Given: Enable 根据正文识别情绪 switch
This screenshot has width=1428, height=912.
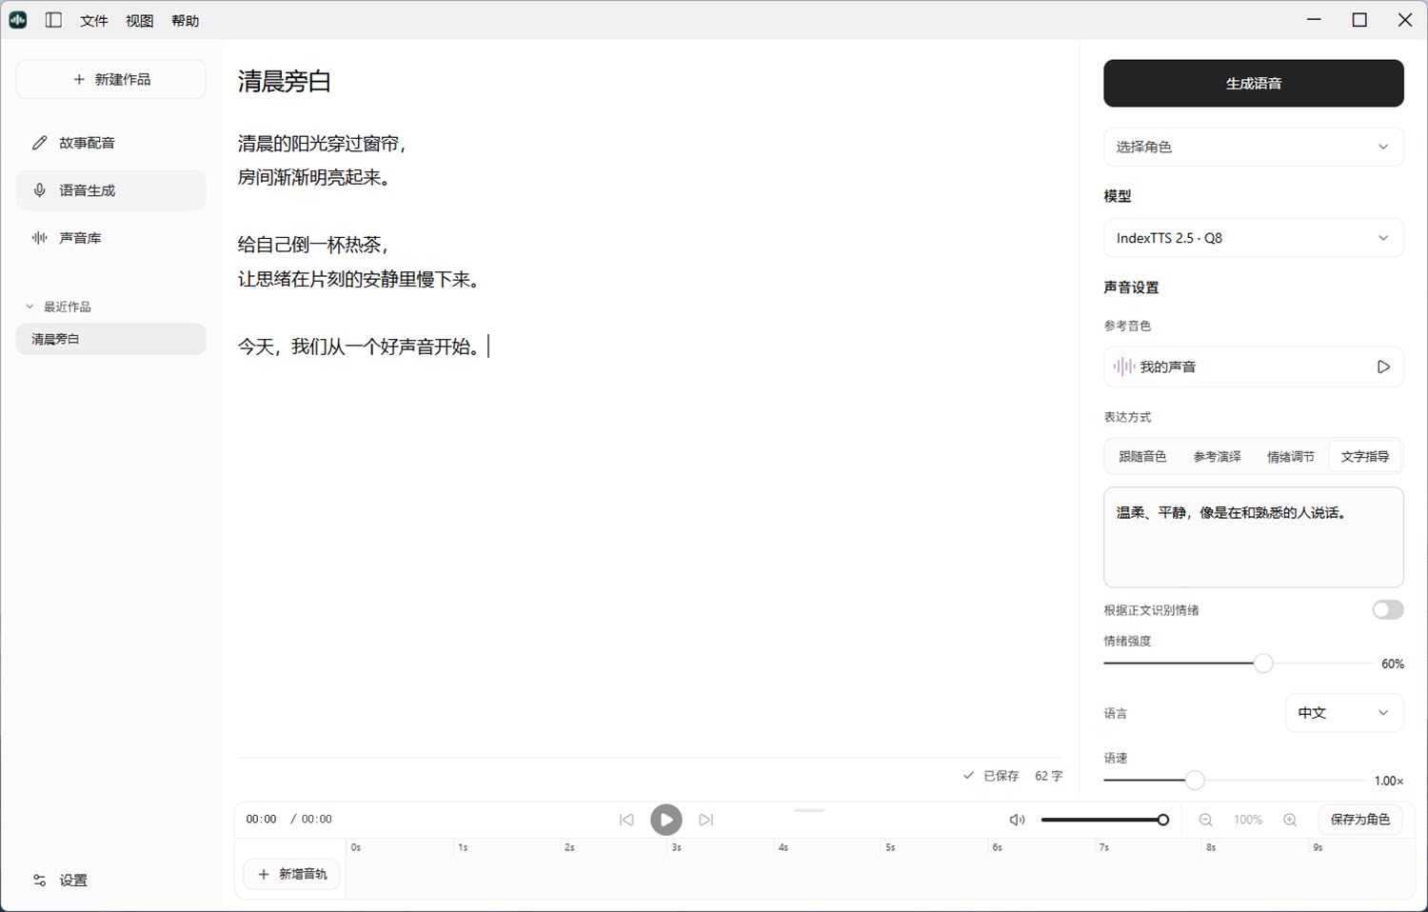Looking at the screenshot, I should coord(1387,610).
